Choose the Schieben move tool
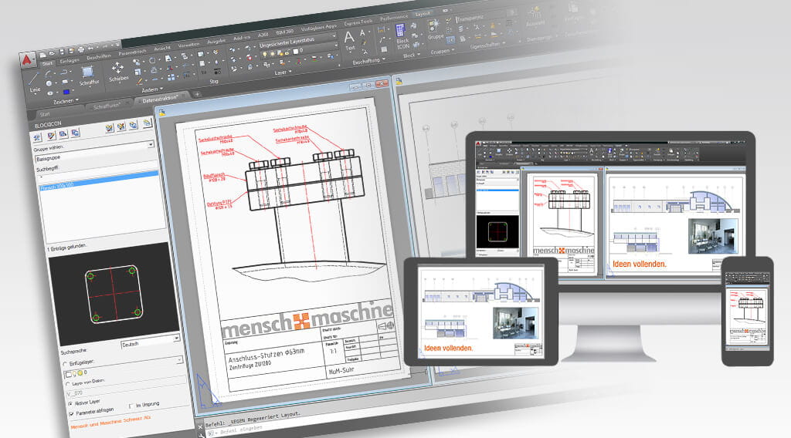This screenshot has height=438, width=791. (x=118, y=72)
